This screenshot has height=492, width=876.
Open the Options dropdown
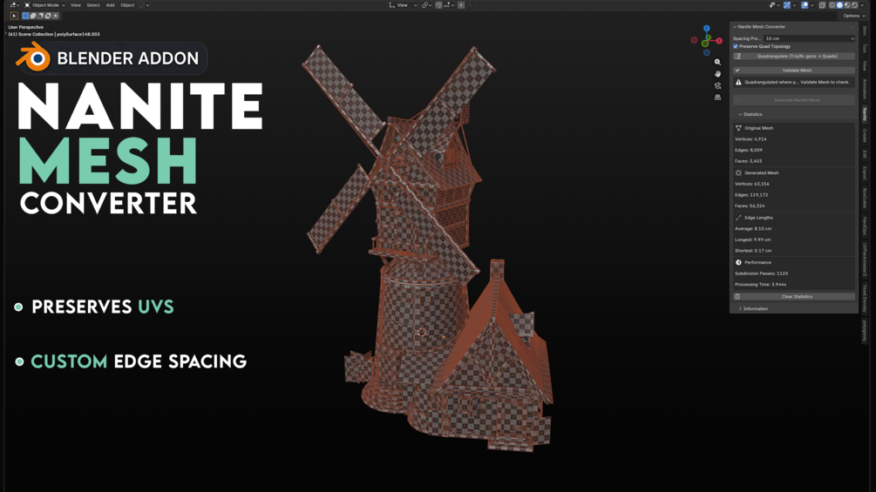pyautogui.click(x=853, y=16)
